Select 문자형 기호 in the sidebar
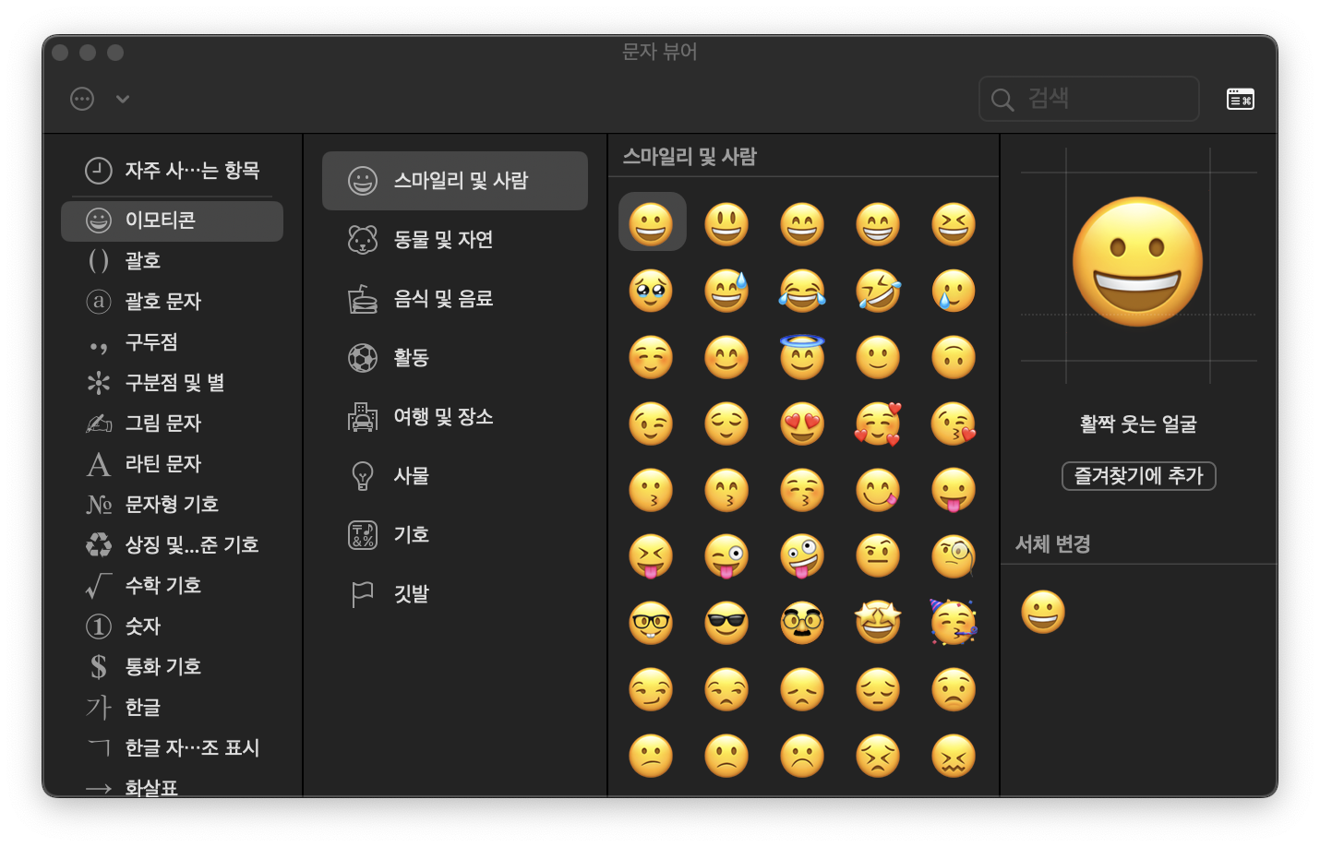The image size is (1320, 847). (x=172, y=505)
